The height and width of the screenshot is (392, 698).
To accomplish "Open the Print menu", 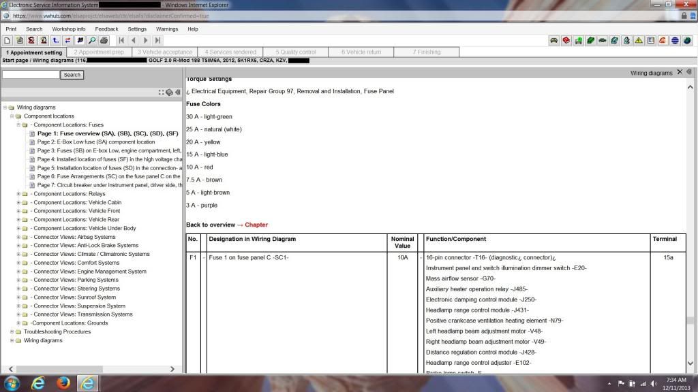I will click(x=11, y=29).
